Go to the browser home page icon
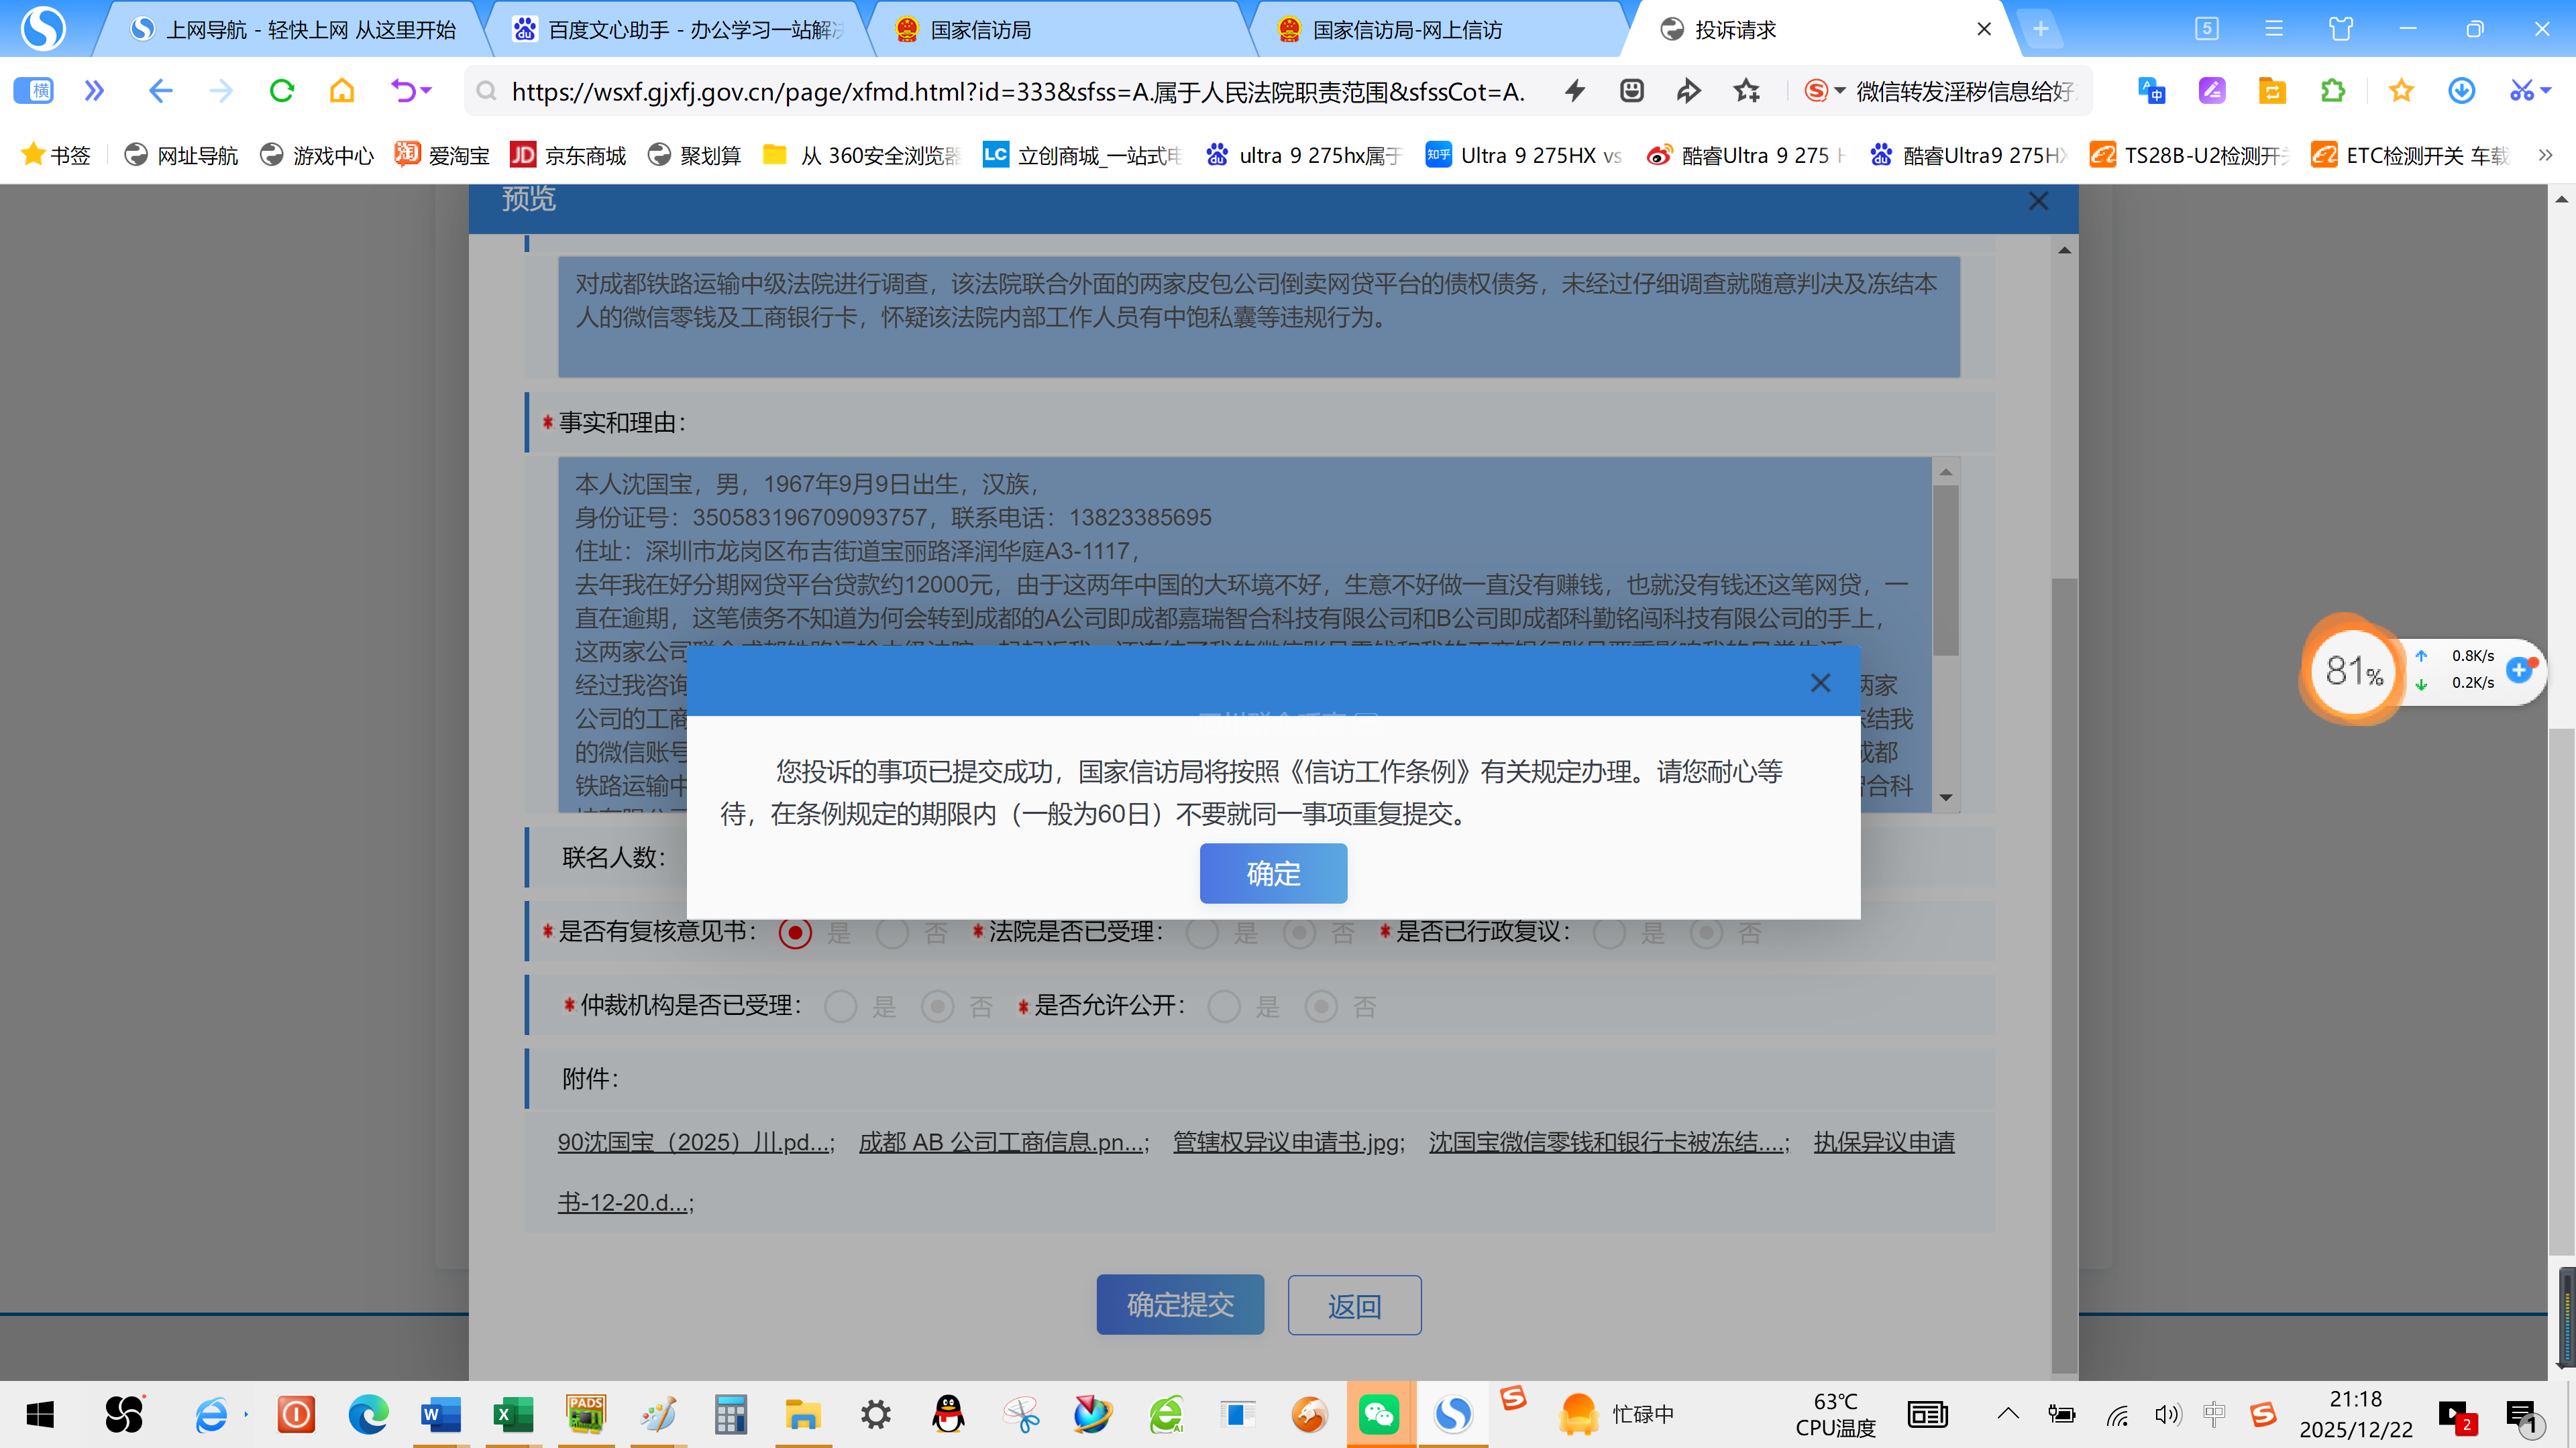This screenshot has width=2576, height=1448. pos(342,91)
